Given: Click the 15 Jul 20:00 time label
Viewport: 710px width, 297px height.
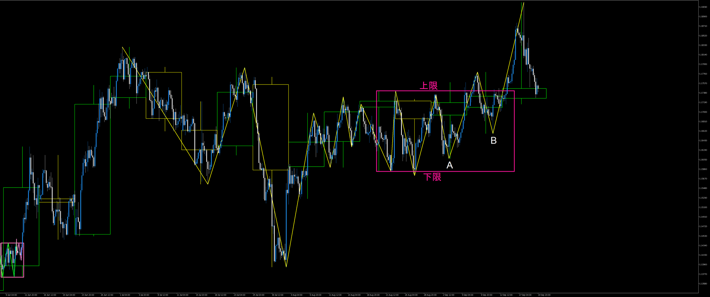Looking at the screenshot, I should 201,295.
